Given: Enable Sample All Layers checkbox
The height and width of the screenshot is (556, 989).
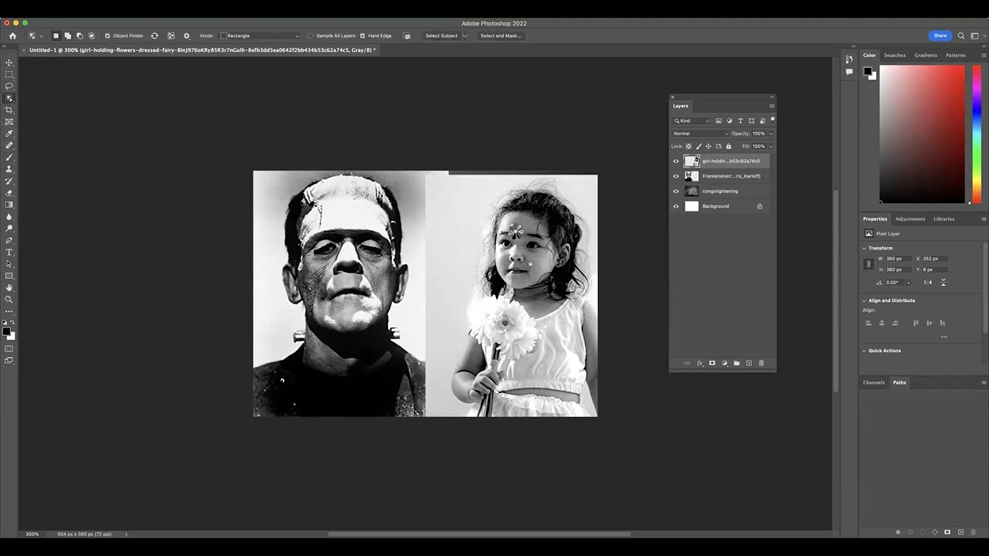Looking at the screenshot, I should click(311, 36).
